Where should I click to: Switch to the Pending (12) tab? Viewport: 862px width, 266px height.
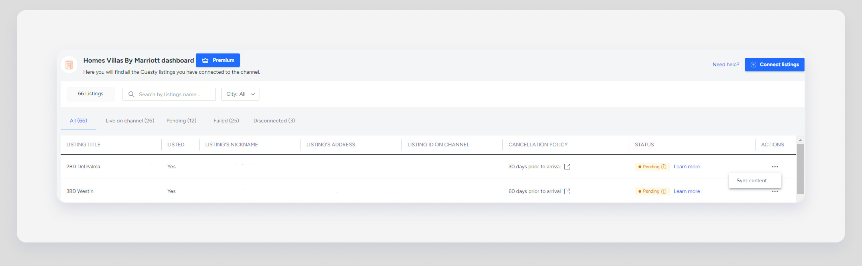pos(181,121)
